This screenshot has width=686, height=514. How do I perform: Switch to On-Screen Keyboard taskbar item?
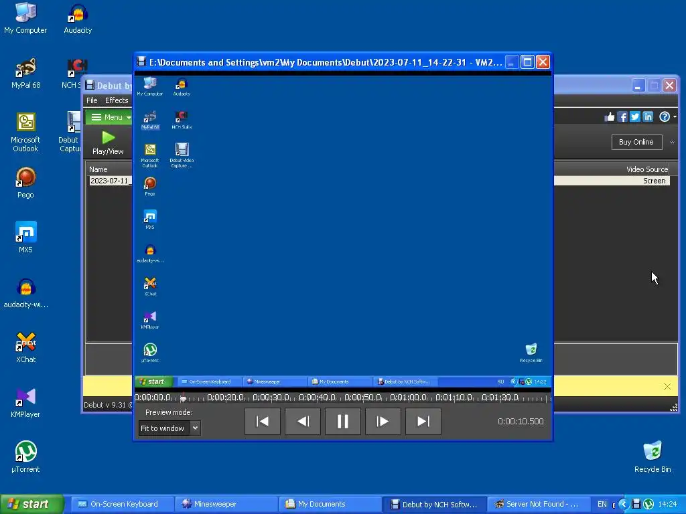[122, 505]
